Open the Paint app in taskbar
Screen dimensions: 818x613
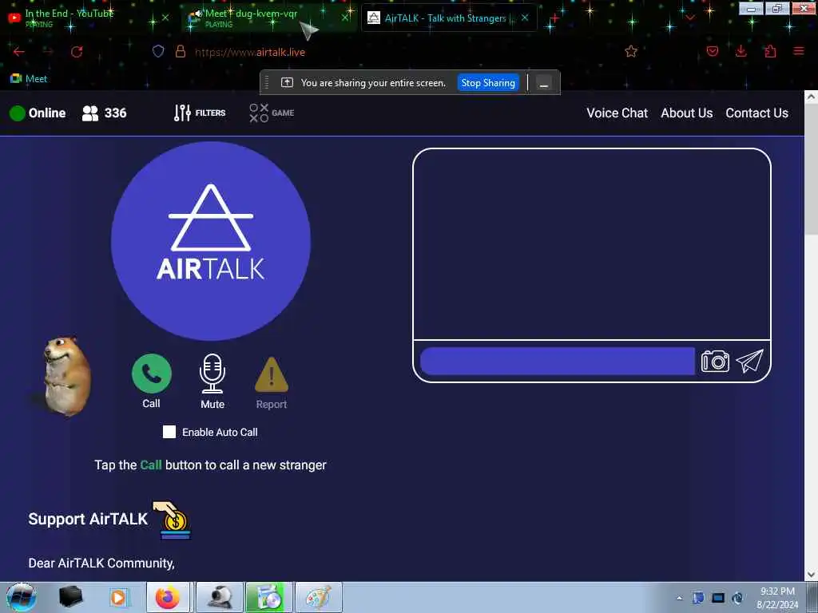point(318,597)
